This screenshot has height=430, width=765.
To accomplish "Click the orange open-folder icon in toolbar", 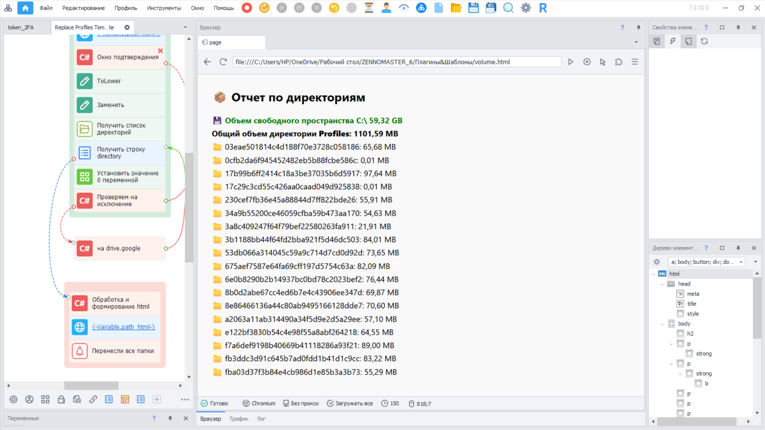I will tap(456, 8).
